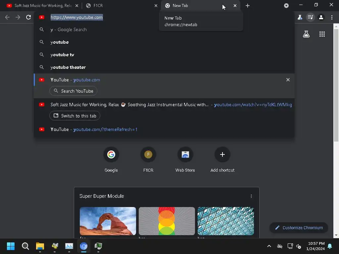Close the Soft Jazz Music tab
Image resolution: width=339 pixels, height=254 pixels.
77,6
